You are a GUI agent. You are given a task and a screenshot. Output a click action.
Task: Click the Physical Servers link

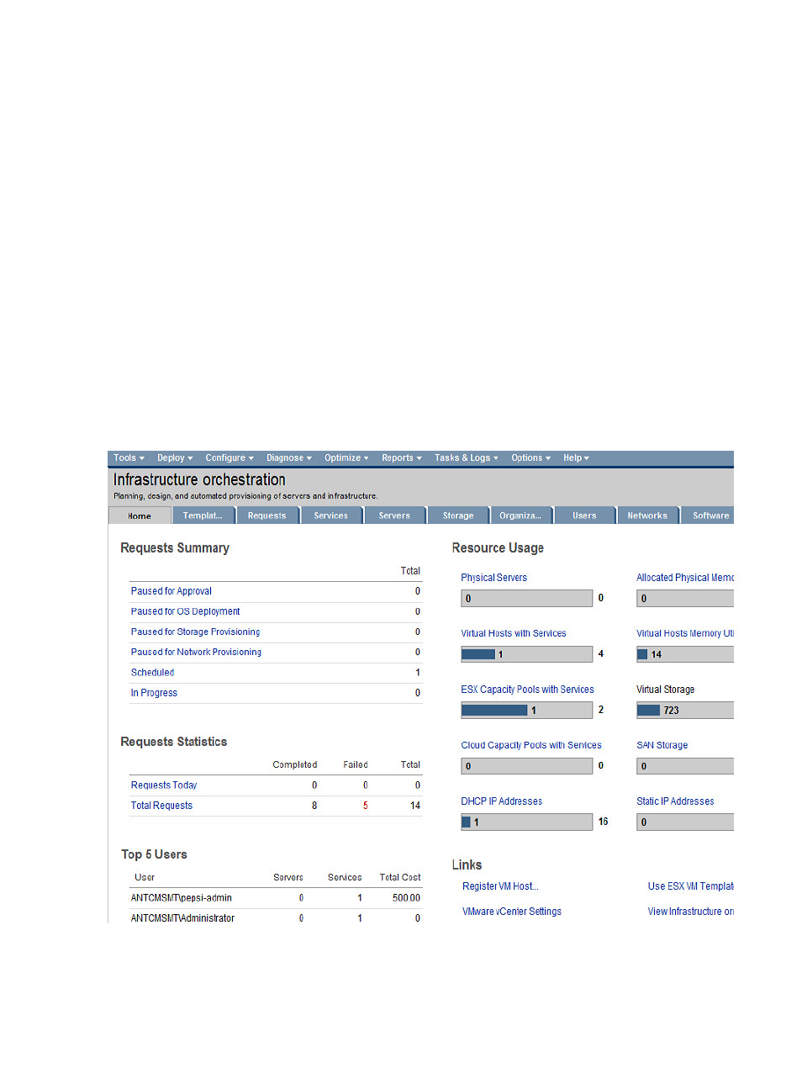point(494,578)
